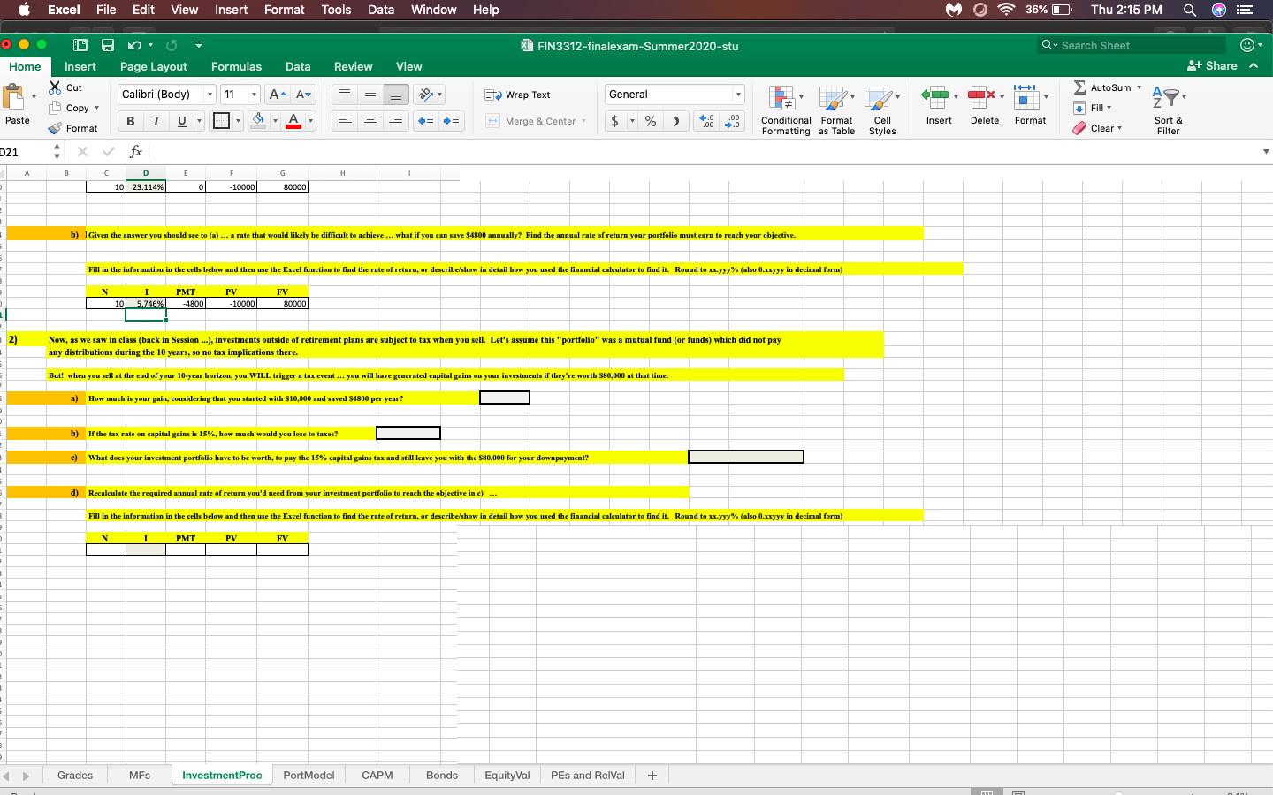
Task: Click the Align Right icon
Action: [396, 121]
